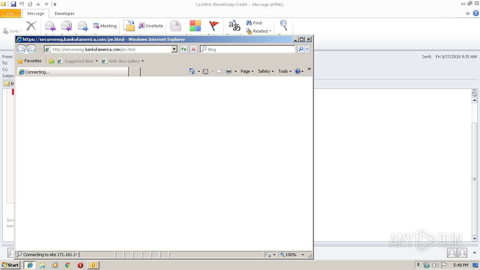The width and height of the screenshot is (480, 270).
Task: Click the Reply icon in Outlook ribbon
Action: (50, 26)
